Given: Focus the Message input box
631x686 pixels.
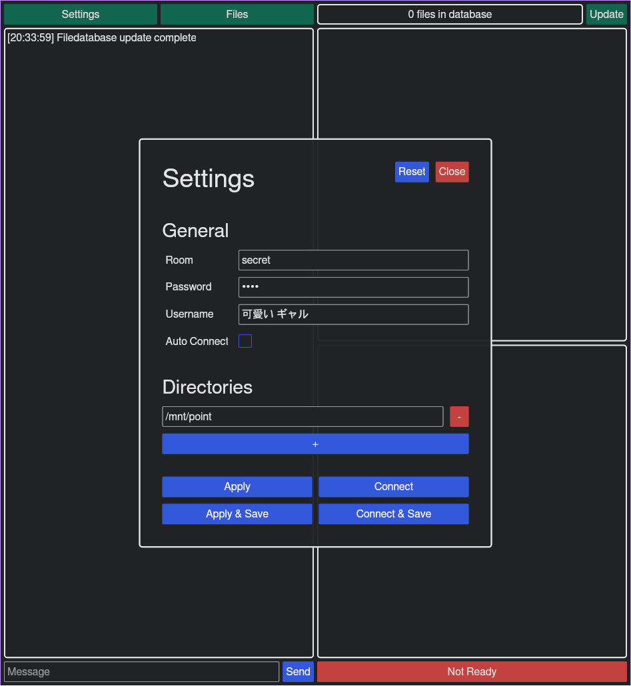Looking at the screenshot, I should point(142,671).
